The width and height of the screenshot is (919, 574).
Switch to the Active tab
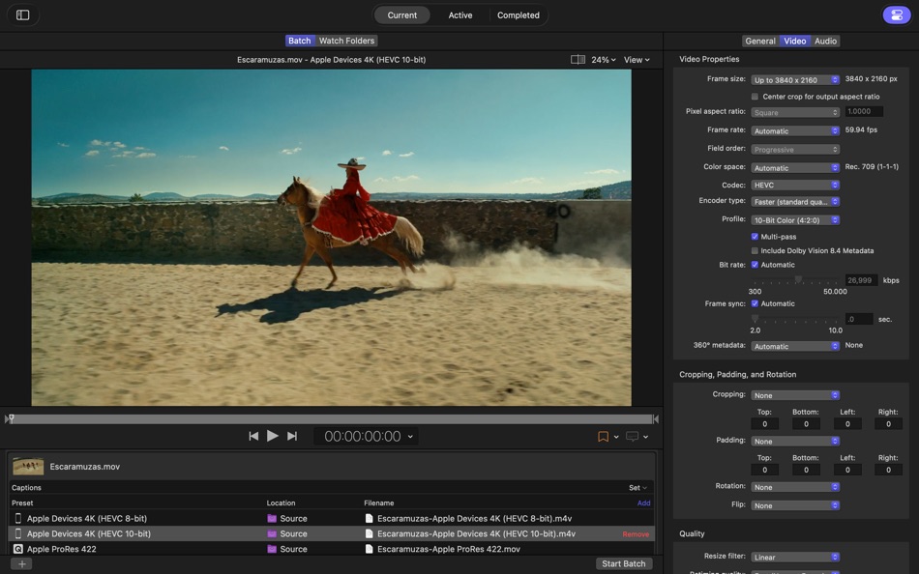click(460, 15)
